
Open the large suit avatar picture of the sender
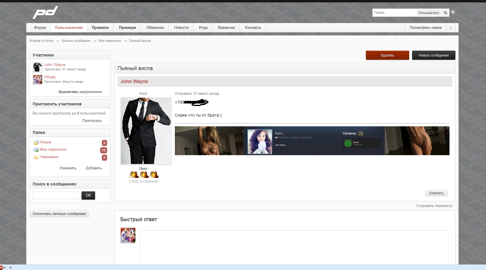pos(146,131)
